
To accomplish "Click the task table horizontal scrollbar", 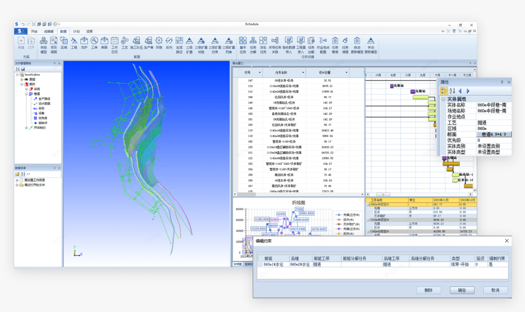I will pyautogui.click(x=298, y=194).
